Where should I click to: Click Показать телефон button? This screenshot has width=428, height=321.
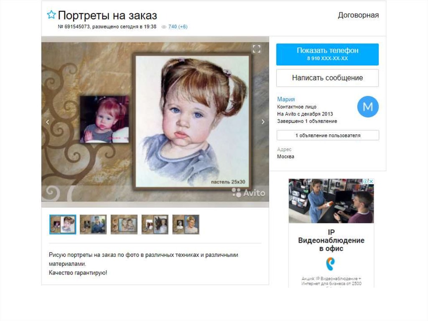click(327, 54)
